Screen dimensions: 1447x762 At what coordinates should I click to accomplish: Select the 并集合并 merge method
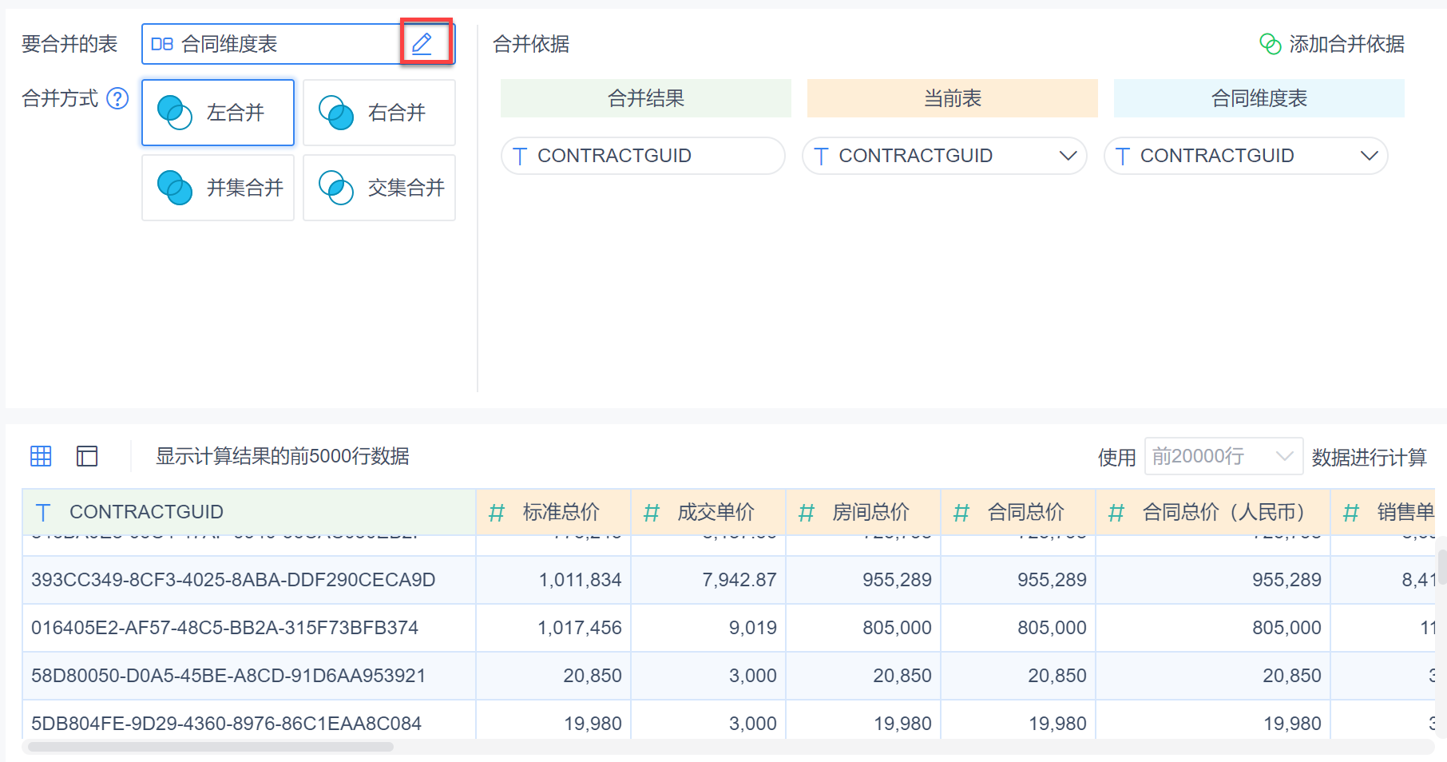[218, 188]
